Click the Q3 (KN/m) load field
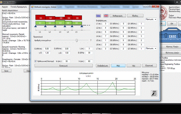Image resolution: width=181 pixels, height=114 pixels. tap(141, 32)
